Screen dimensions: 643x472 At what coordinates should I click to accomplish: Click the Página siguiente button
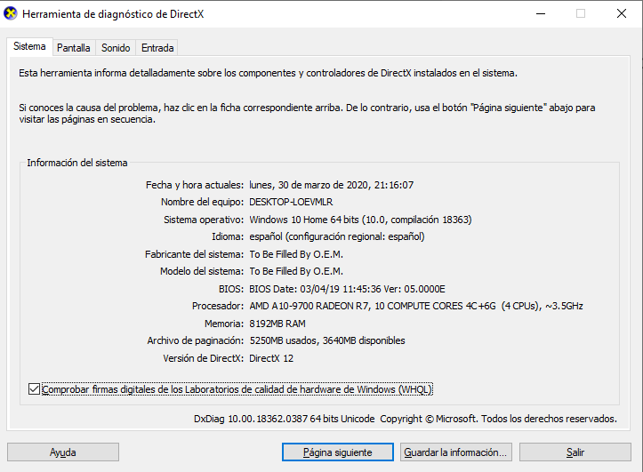point(337,452)
